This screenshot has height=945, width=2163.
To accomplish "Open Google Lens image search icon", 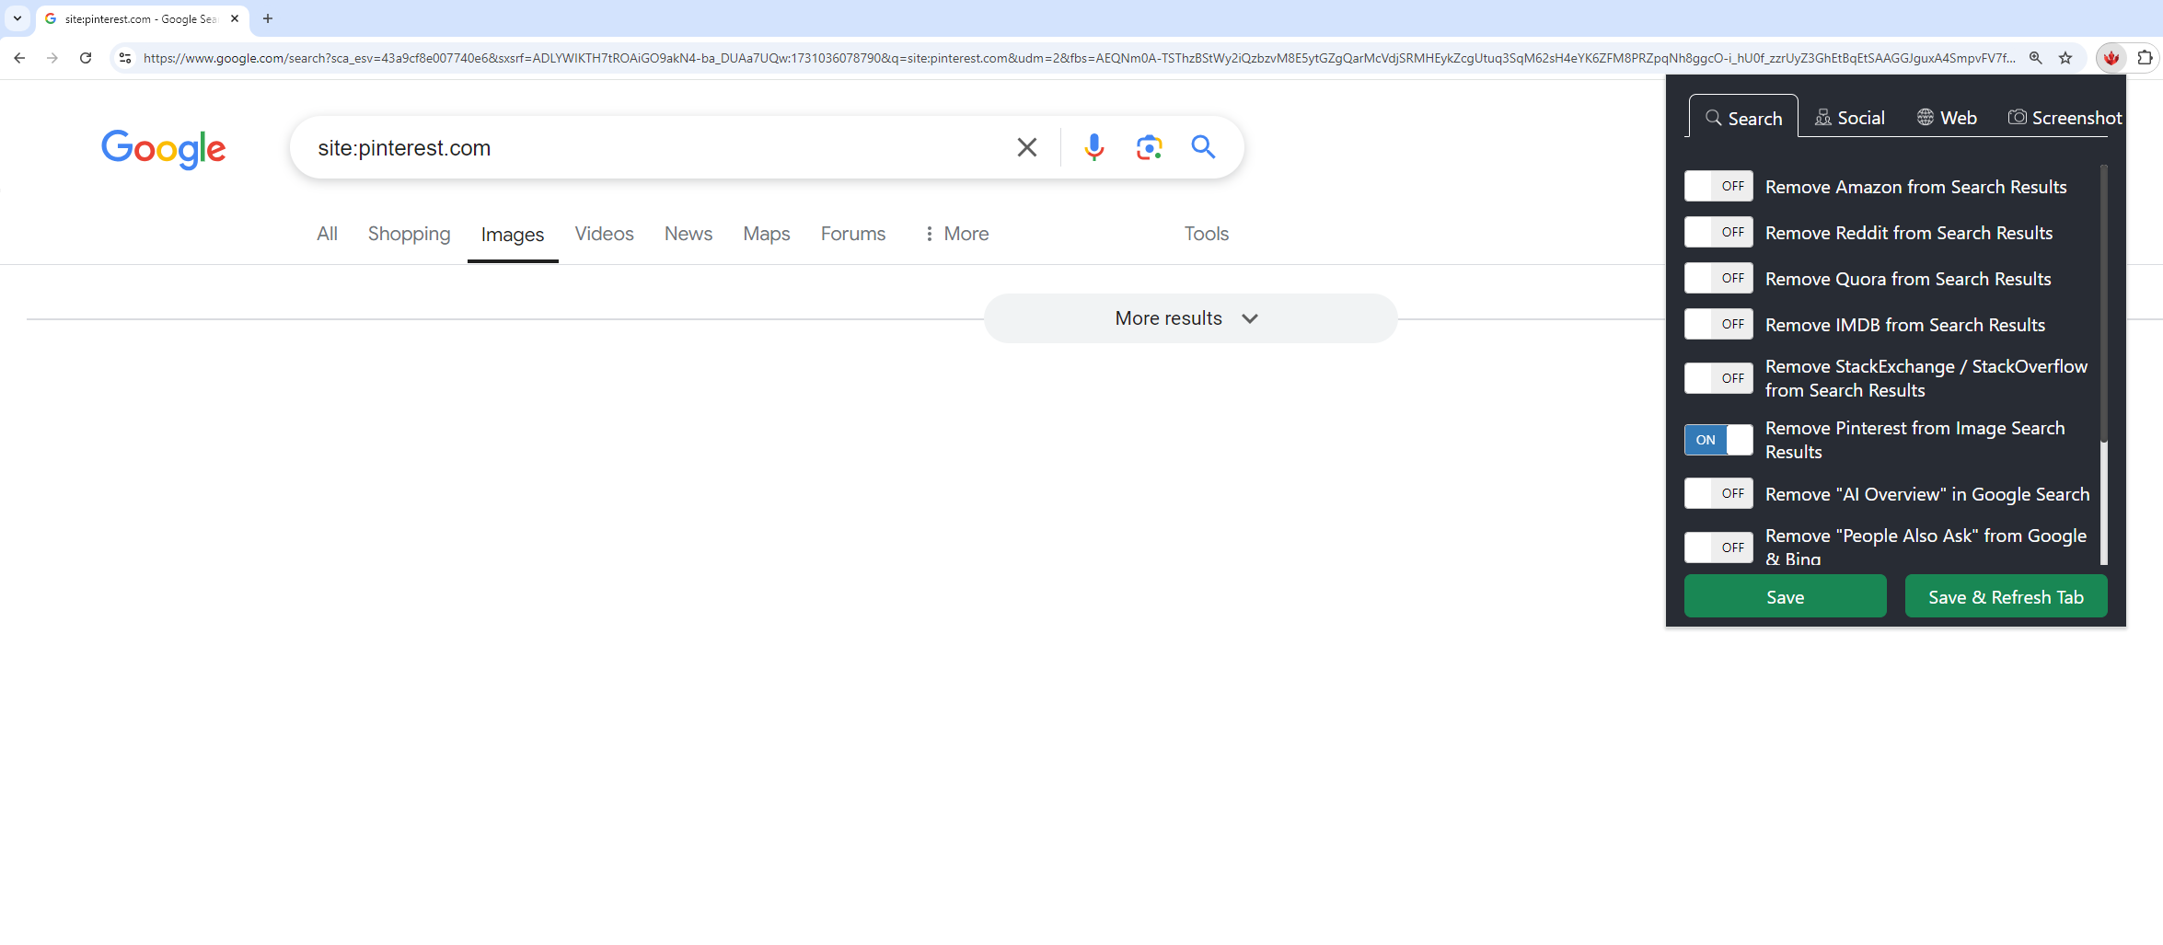I will pos(1149,147).
